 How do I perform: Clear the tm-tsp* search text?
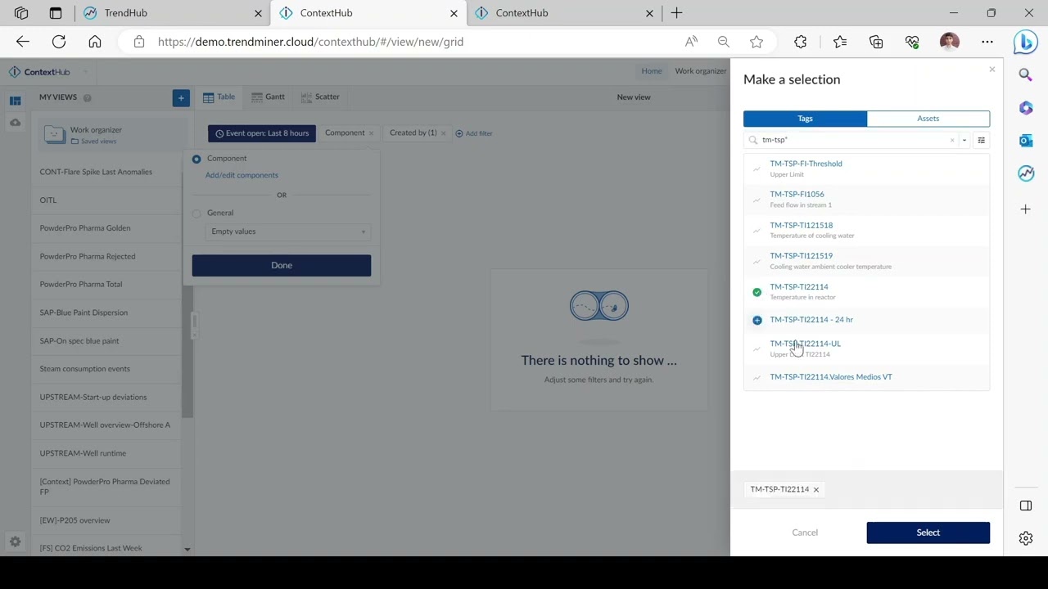coord(951,141)
